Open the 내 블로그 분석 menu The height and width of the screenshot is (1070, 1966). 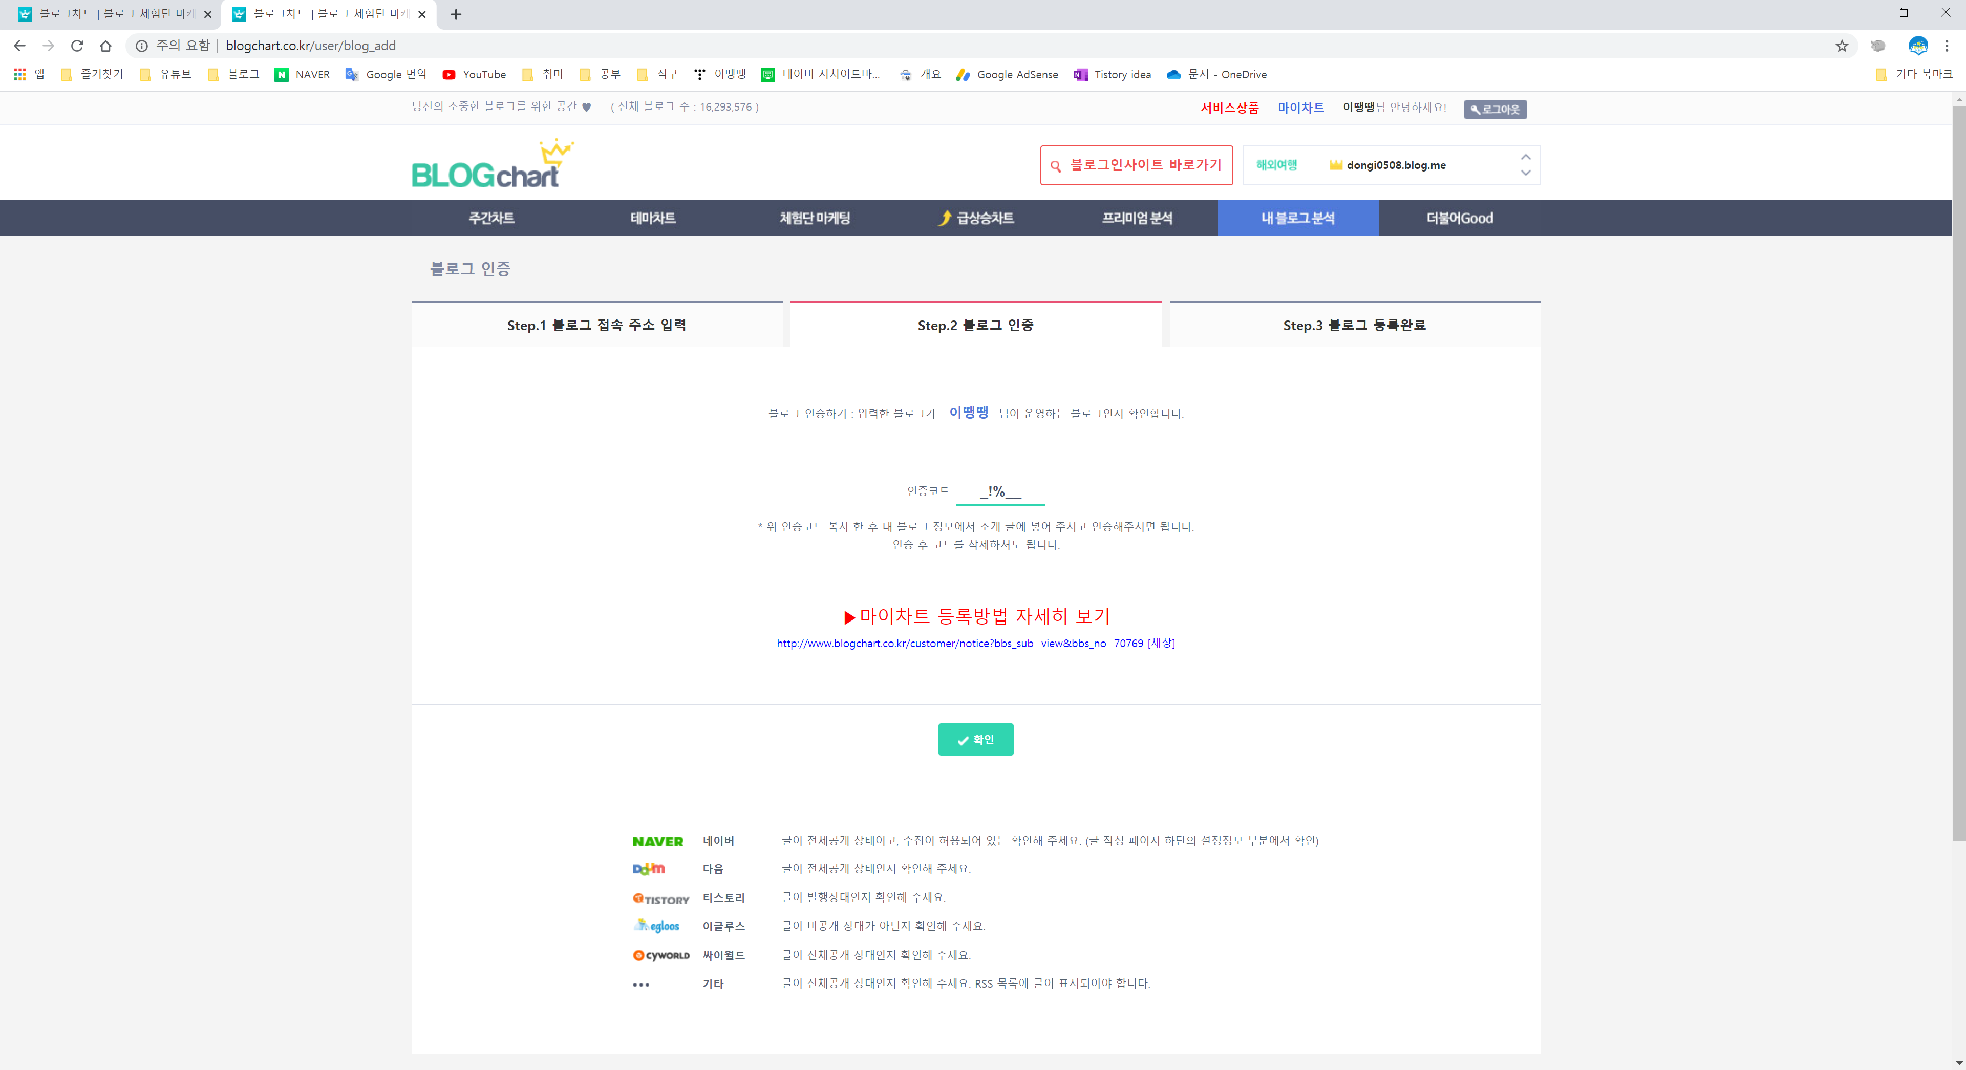point(1297,218)
